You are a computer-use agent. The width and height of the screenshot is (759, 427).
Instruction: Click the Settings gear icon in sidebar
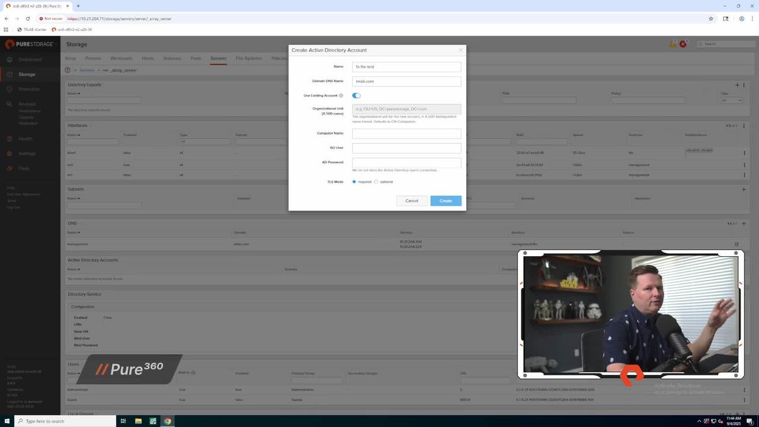(x=10, y=154)
